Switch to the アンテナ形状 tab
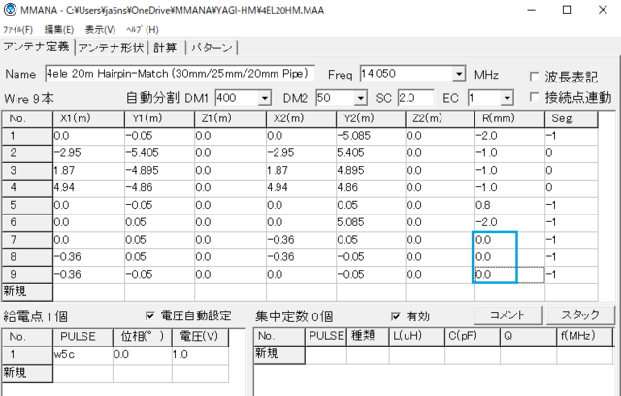621x396 pixels. pyautogui.click(x=111, y=48)
